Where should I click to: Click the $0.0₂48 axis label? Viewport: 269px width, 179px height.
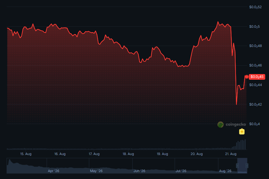[x=255, y=46]
